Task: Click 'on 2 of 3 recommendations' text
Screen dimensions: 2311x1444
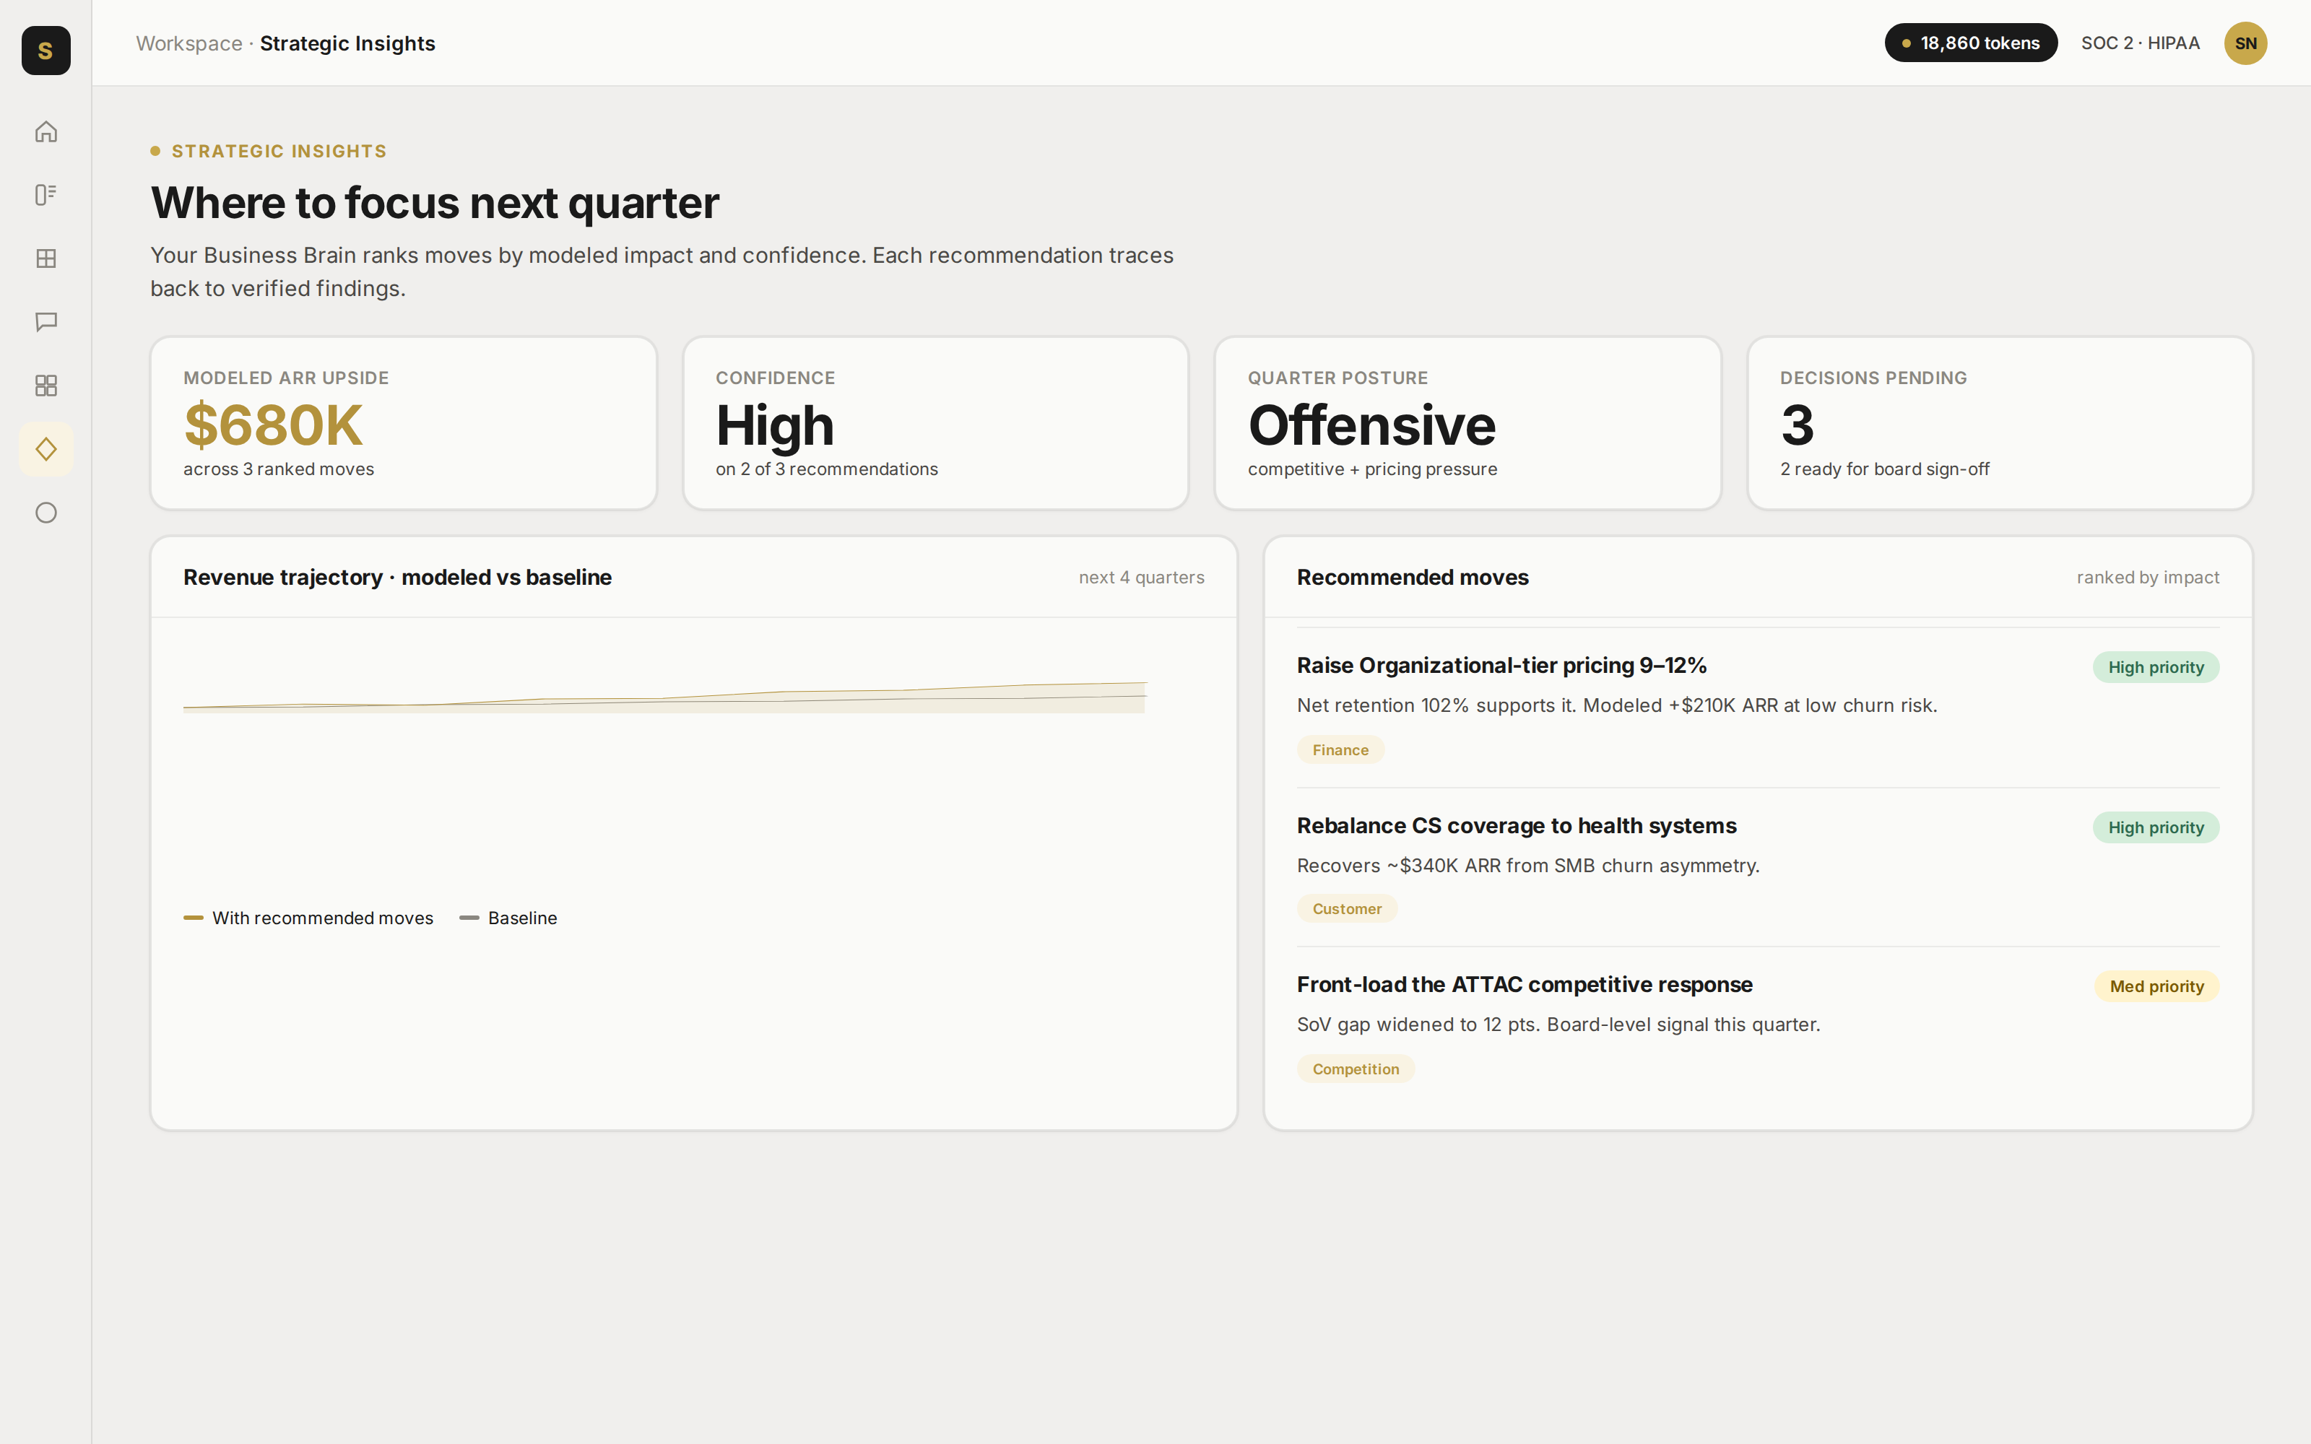Action: pos(826,469)
